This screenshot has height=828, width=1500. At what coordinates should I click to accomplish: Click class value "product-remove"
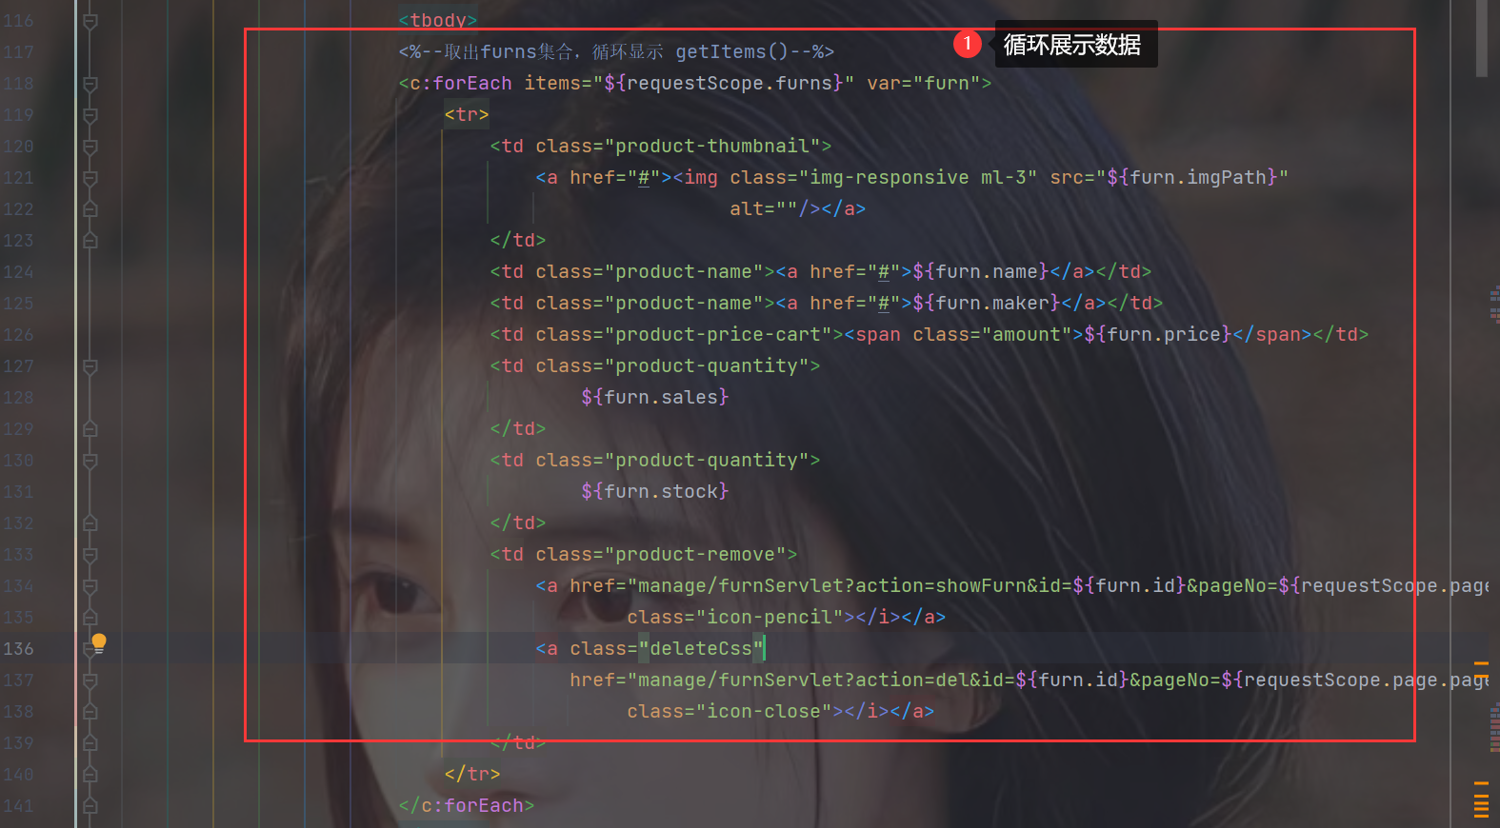tap(695, 555)
